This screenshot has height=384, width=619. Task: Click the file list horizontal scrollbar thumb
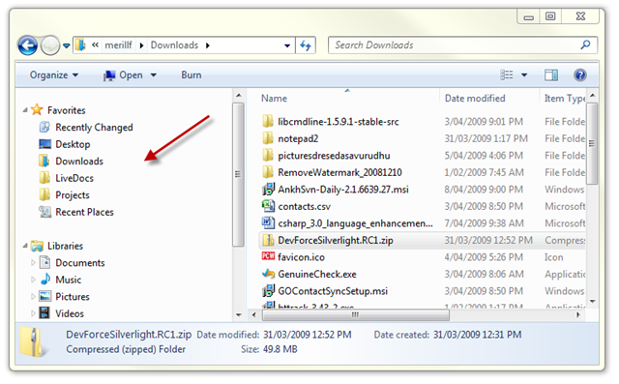coord(355,315)
